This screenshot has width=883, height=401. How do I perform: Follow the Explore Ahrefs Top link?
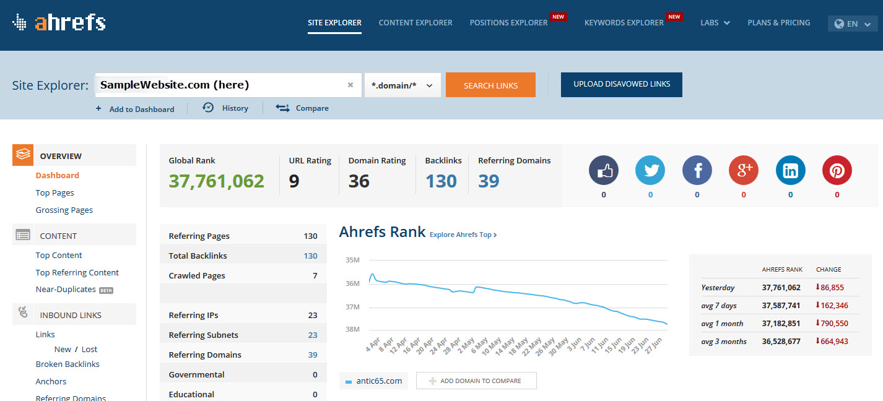(x=463, y=235)
